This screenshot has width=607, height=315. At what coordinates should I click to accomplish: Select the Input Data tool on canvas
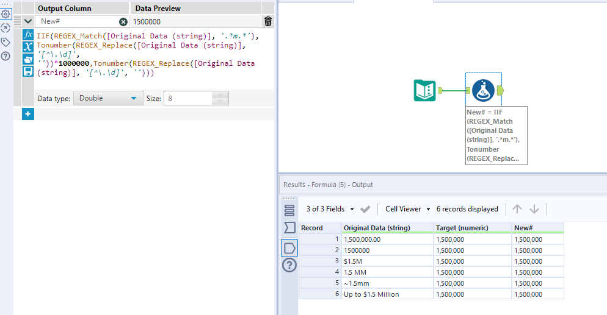click(x=424, y=90)
